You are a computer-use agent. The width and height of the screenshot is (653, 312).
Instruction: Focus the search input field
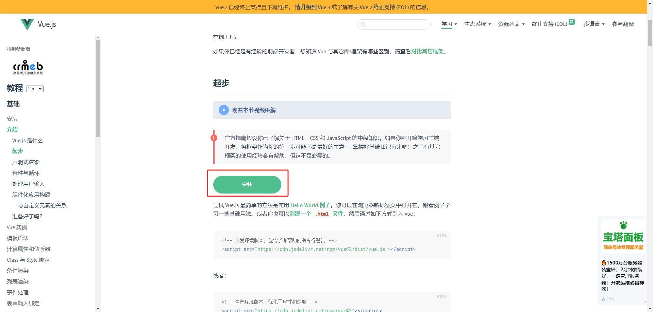tap(394, 24)
